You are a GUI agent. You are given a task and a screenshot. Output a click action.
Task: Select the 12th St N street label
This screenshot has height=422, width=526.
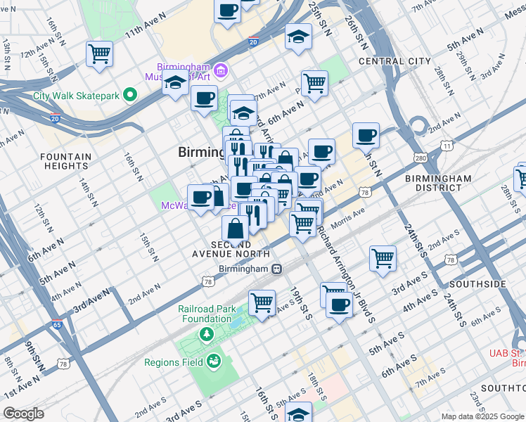coord(44,218)
